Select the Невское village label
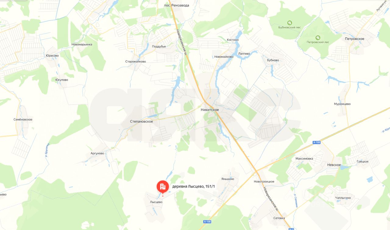390x230 pixels. point(334,165)
